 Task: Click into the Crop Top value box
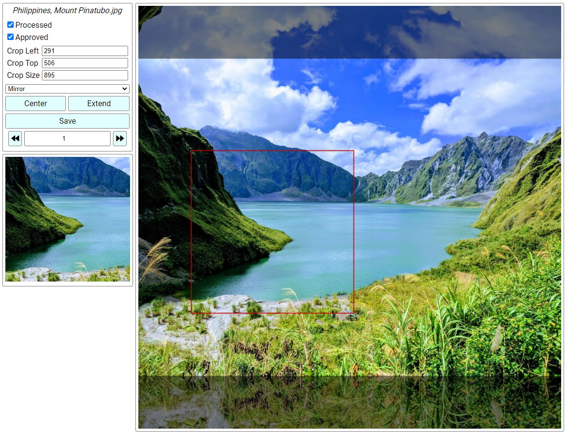pos(85,63)
